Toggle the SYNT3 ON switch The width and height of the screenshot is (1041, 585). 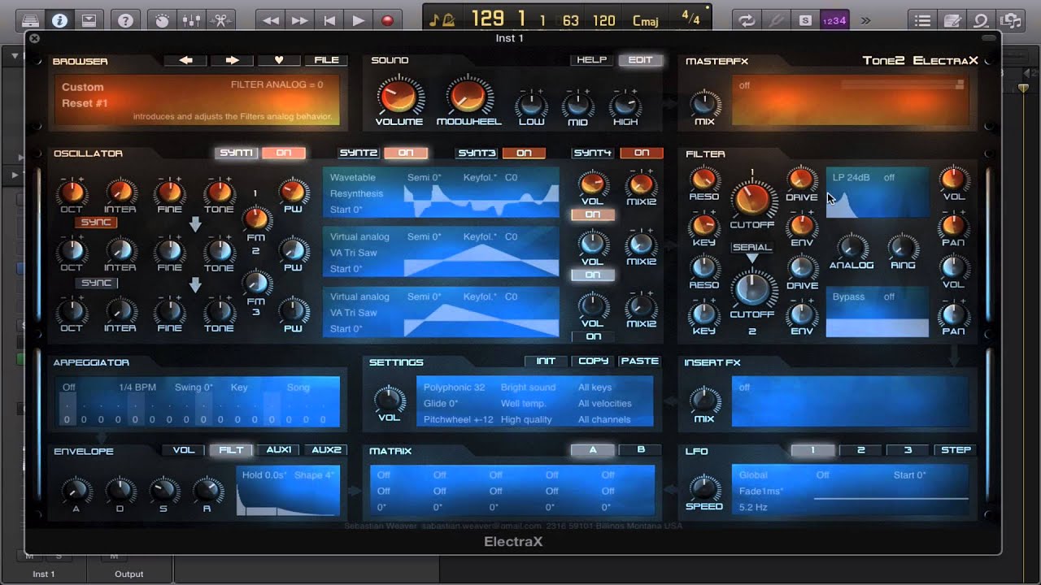coord(524,153)
